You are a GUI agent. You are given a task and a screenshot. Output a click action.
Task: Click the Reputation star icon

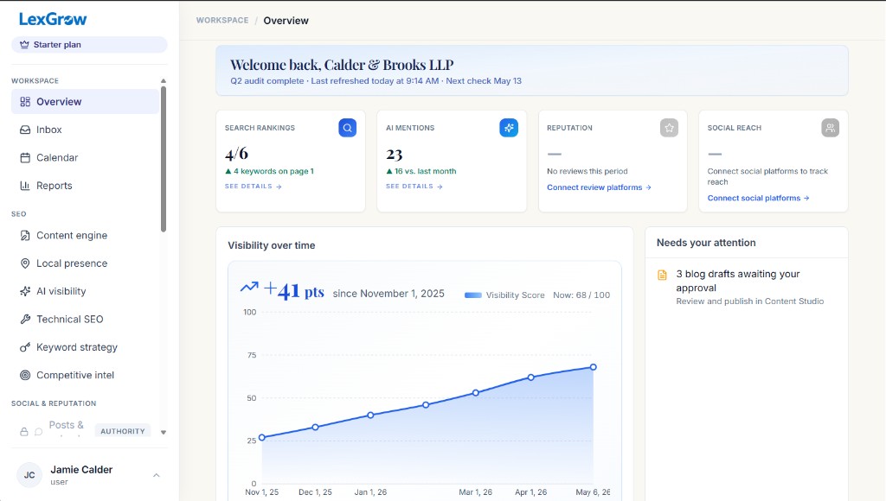tap(669, 128)
